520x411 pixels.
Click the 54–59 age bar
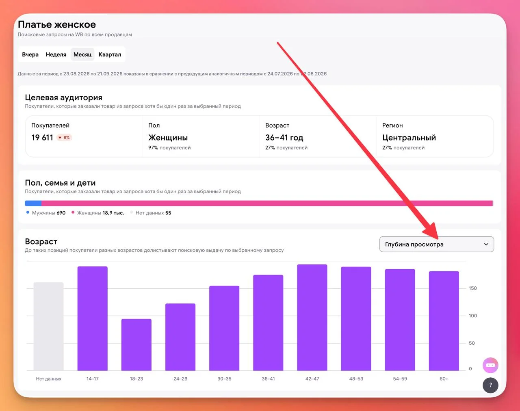(x=400, y=320)
